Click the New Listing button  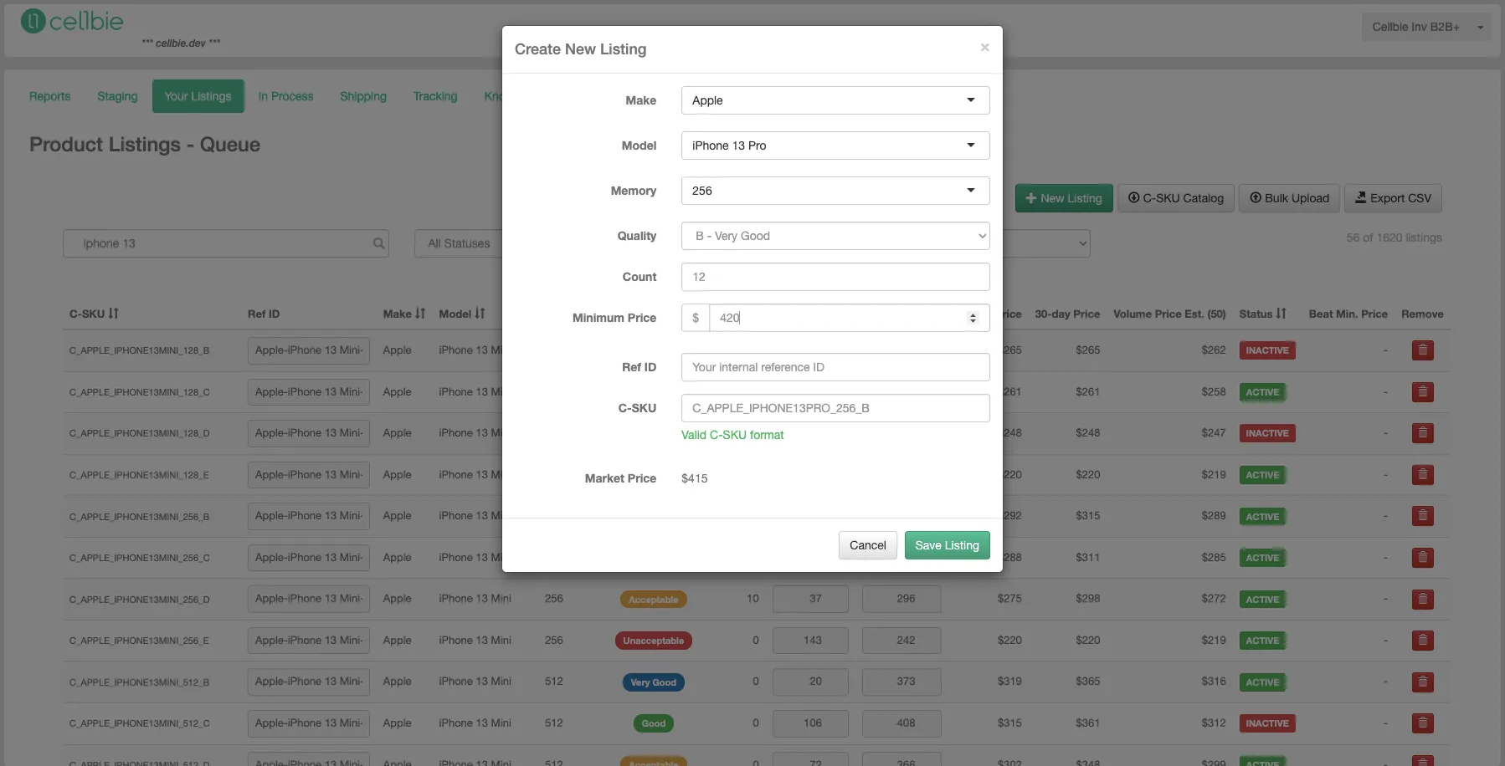(1064, 198)
